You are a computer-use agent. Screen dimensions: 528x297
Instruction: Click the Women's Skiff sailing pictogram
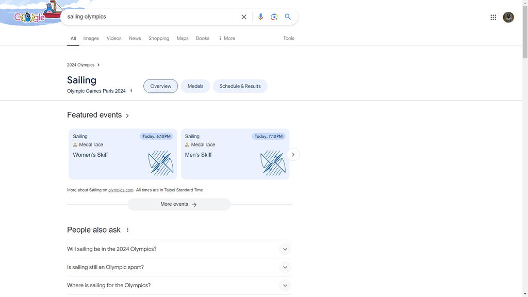tap(161, 163)
